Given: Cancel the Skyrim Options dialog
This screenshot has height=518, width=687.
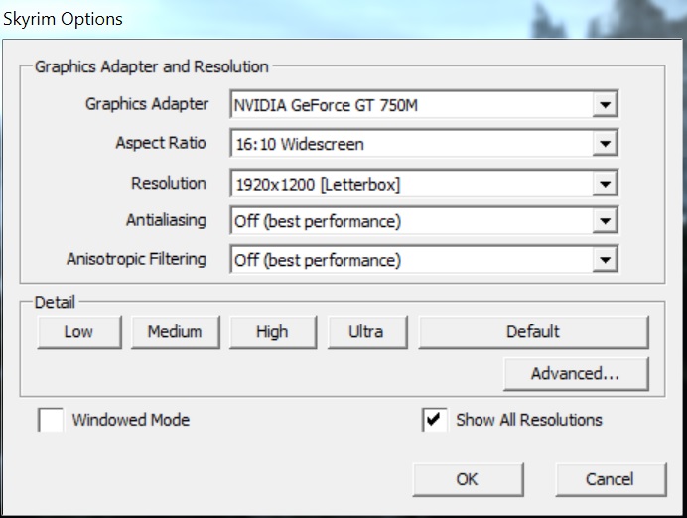Looking at the screenshot, I should coord(611,479).
